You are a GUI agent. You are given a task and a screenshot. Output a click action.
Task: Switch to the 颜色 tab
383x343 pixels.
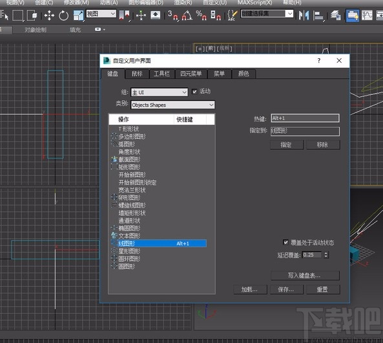243,74
